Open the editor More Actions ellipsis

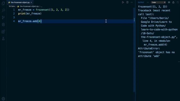click(132, 2)
